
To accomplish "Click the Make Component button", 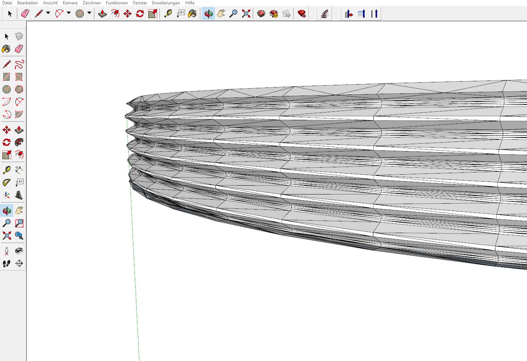I will (19, 36).
